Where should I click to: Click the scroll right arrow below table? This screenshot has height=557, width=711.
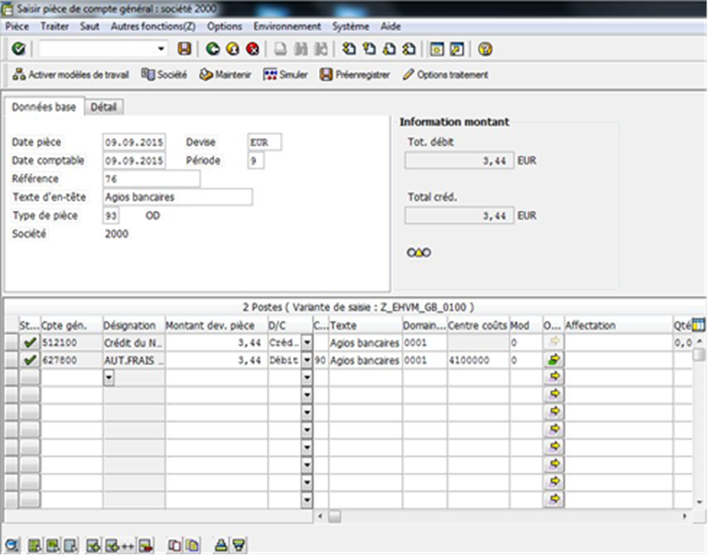685,516
